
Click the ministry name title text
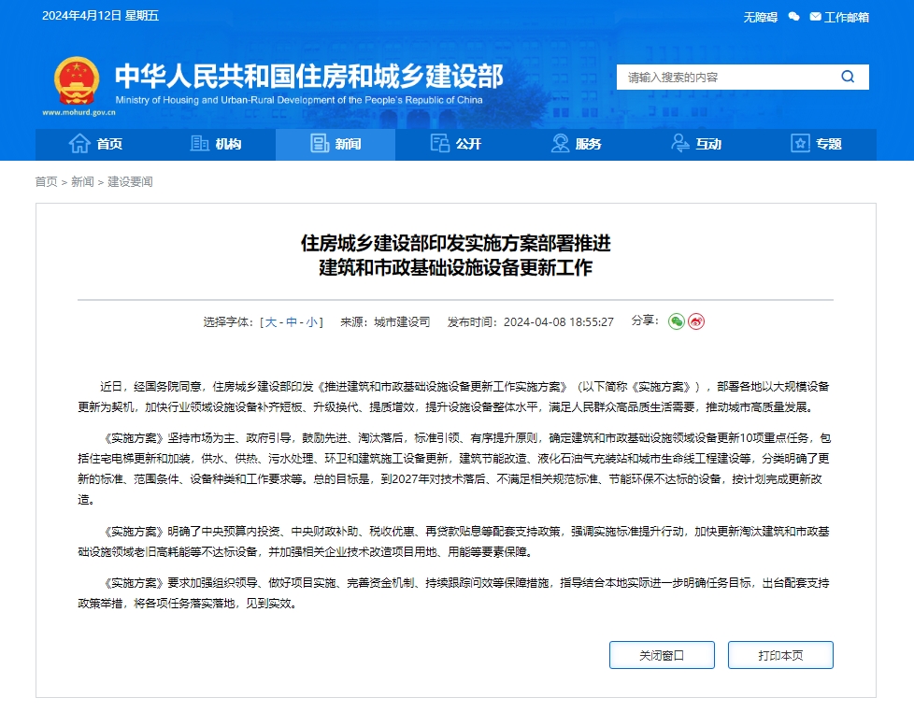pos(309,76)
